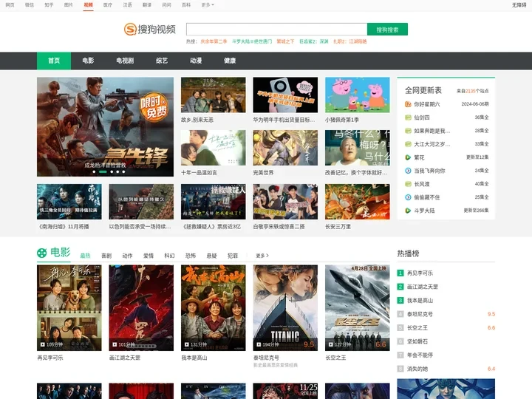Click rank 6 badge beside 坚如磐石

[400, 341]
